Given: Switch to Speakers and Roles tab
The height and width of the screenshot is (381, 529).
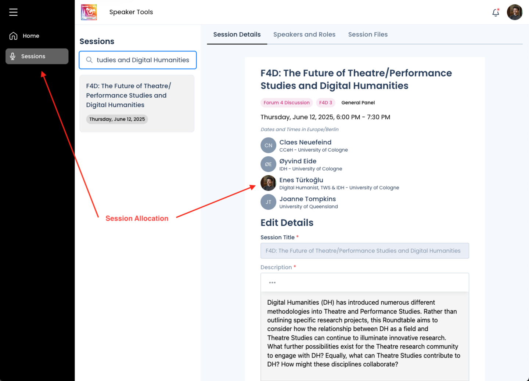Looking at the screenshot, I should 304,35.
